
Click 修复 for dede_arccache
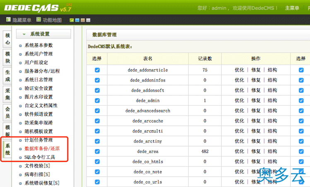point(256,121)
